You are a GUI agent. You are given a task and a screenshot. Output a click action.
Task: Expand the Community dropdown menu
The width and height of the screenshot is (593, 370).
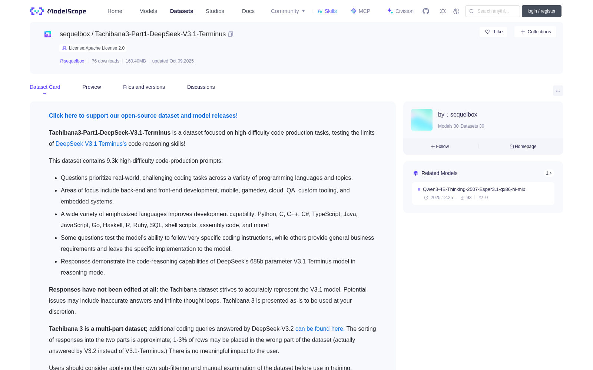click(x=288, y=11)
